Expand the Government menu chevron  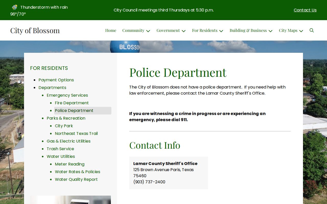(x=184, y=31)
